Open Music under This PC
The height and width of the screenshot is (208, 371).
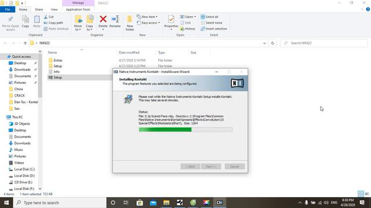click(19, 150)
